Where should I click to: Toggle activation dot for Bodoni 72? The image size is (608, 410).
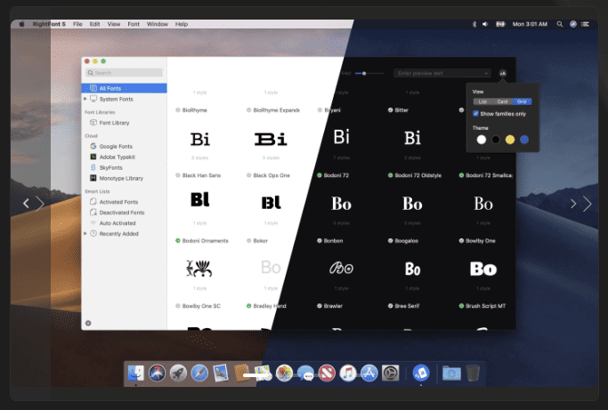coord(319,175)
